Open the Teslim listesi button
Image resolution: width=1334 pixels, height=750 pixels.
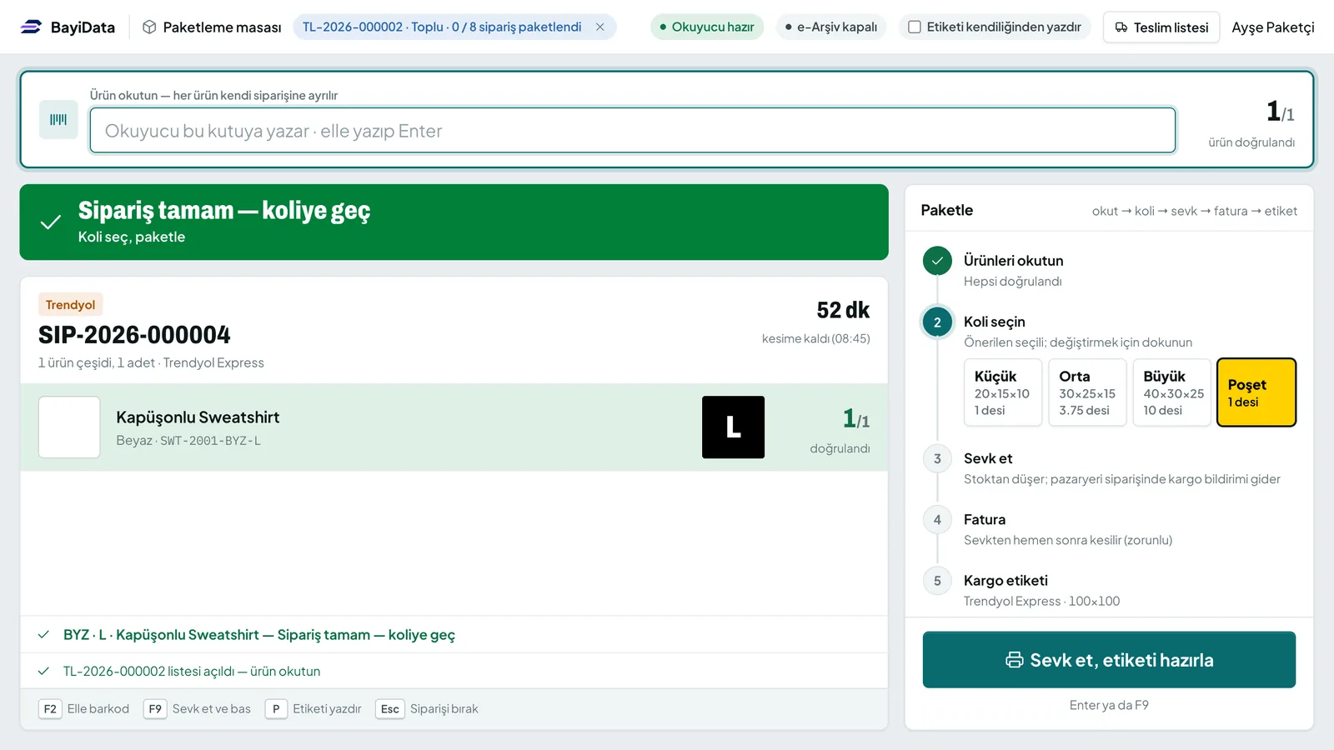click(x=1161, y=27)
